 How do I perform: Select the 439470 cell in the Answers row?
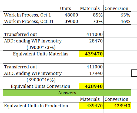91,106
